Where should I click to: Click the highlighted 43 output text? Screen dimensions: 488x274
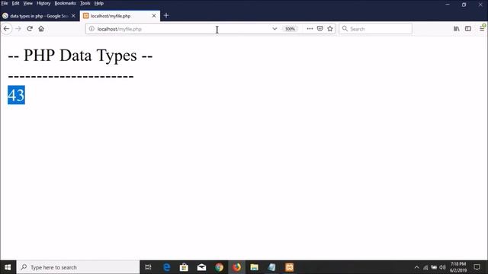(x=16, y=95)
